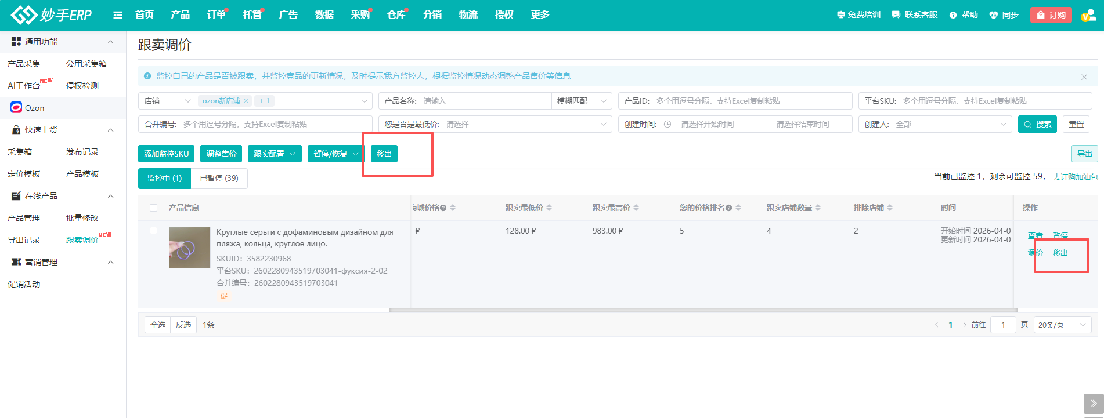This screenshot has width=1104, height=418.
Task: Click the 重置 button
Action: 1076,124
